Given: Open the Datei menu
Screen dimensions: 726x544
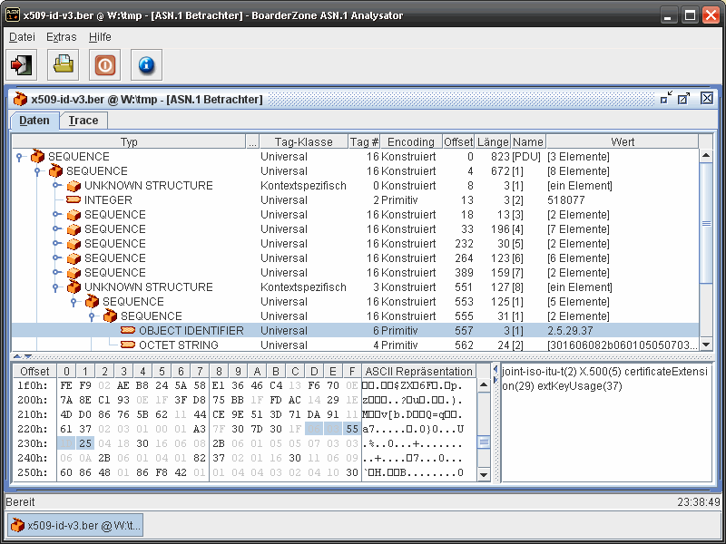Looking at the screenshot, I should (x=22, y=37).
